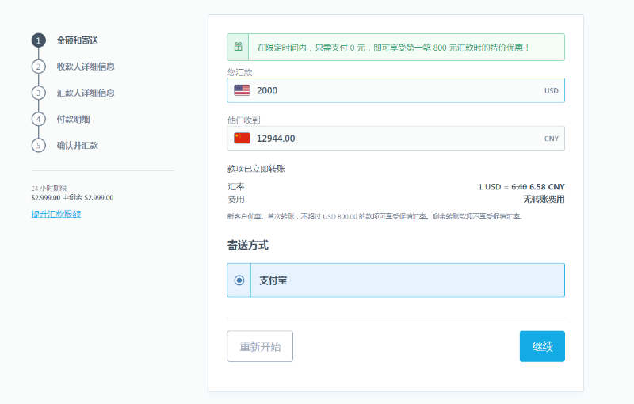Click the USD currency label
Screen dimensions: 634x404
pyautogui.click(x=551, y=91)
